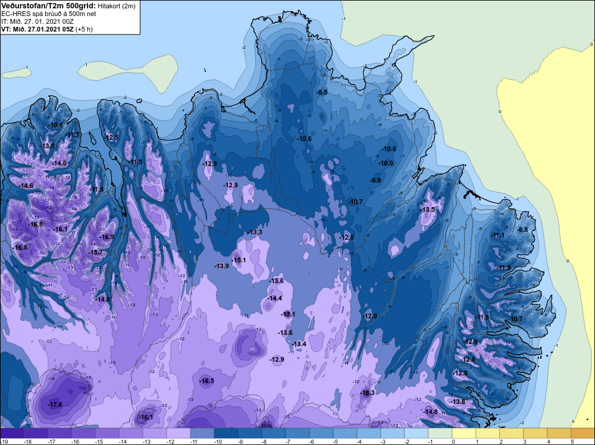Click the -10.0 temperature value
The height and width of the screenshot is (445, 595).
[386, 163]
